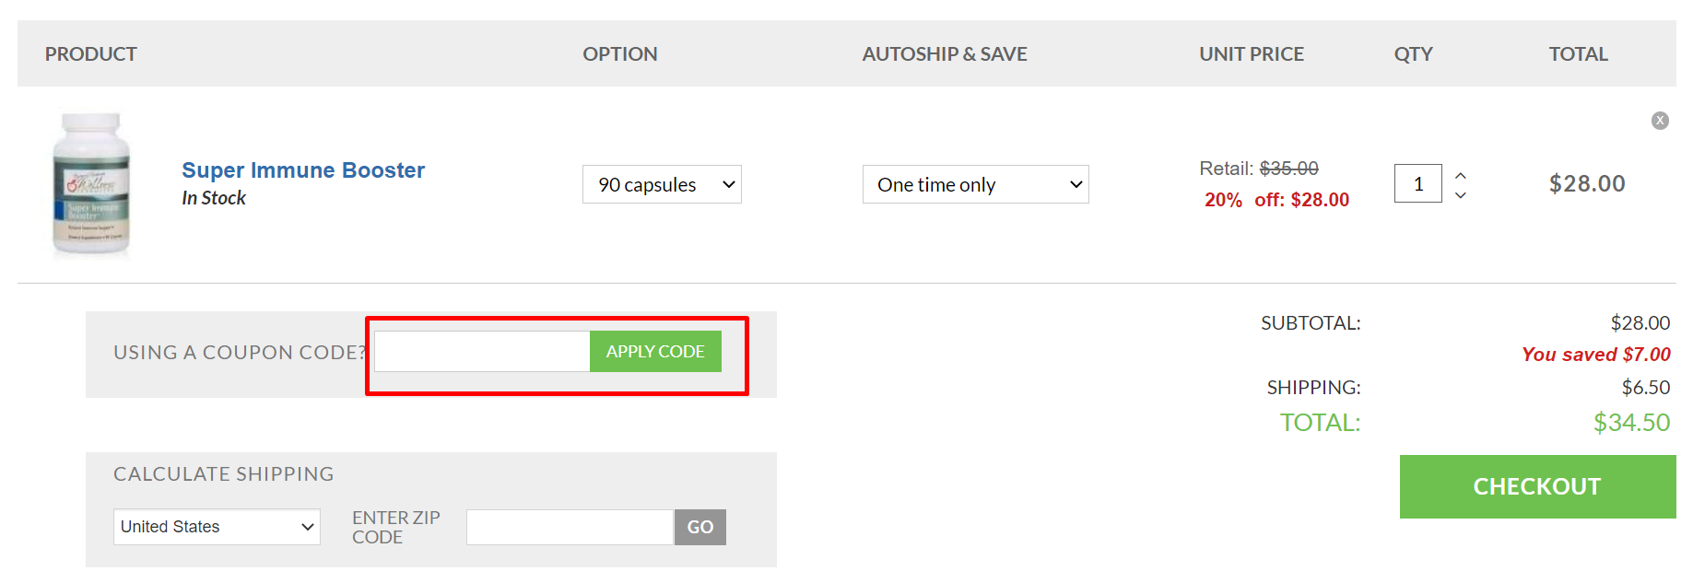Click the quantity decrease arrow
The height and width of the screenshot is (583, 1693).
point(1460,195)
